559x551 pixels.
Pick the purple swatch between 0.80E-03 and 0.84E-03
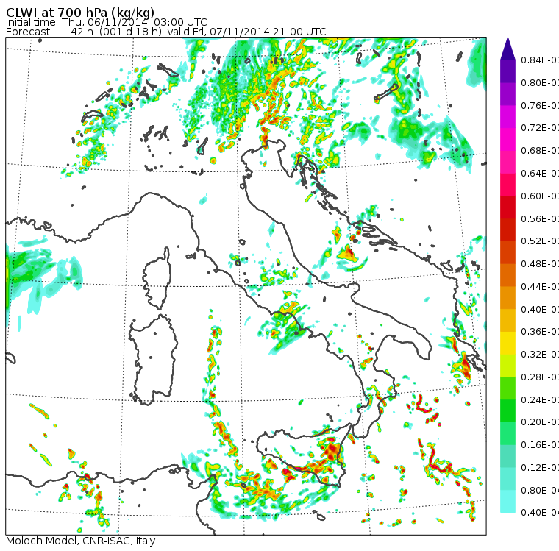508,71
